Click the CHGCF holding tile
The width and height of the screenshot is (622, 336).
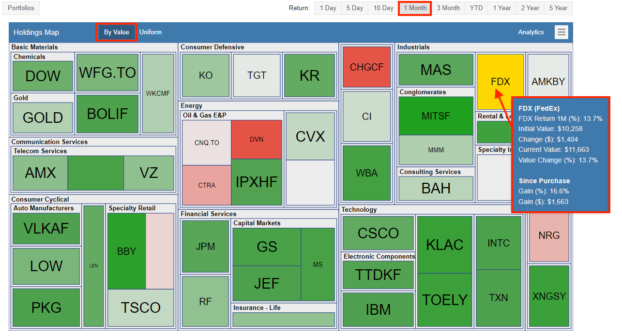366,67
